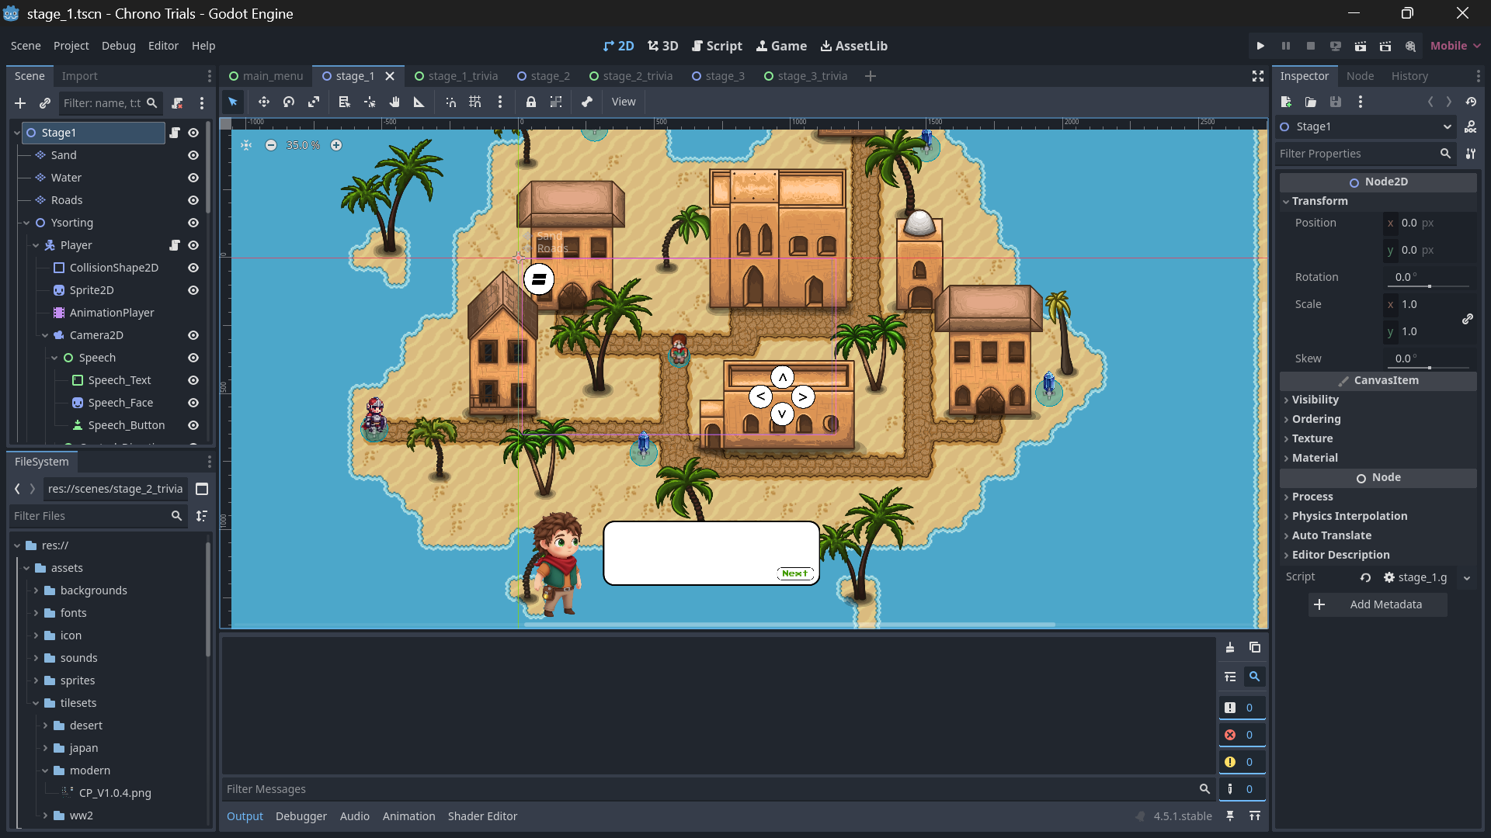1491x838 pixels.
Task: Click the Add Metadata button
Action: click(x=1377, y=604)
